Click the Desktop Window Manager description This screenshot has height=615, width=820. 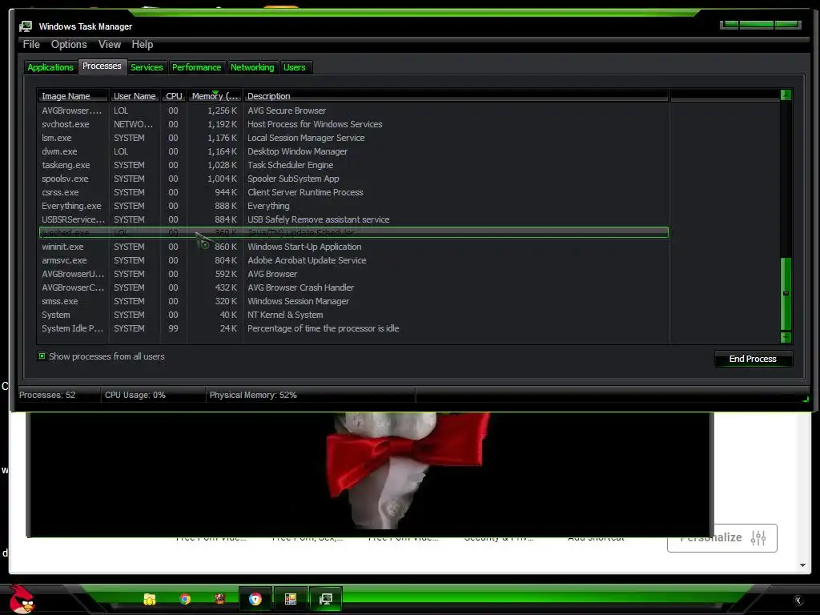pos(298,151)
